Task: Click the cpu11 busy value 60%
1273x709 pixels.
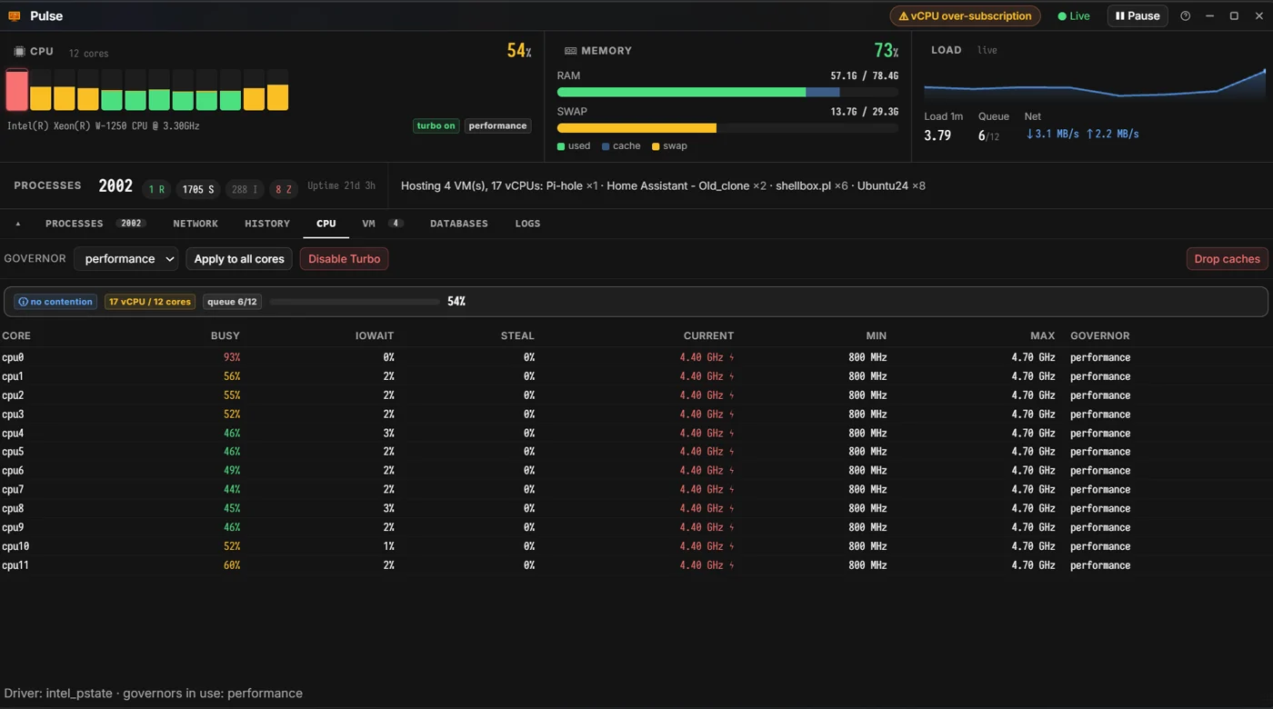Action: coord(232,565)
